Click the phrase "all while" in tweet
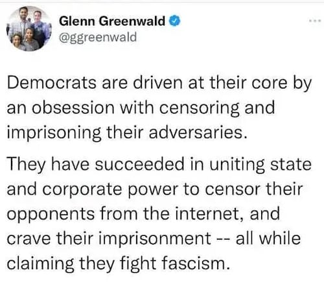The width and height of the screenshot is (324, 282). pos(268,238)
